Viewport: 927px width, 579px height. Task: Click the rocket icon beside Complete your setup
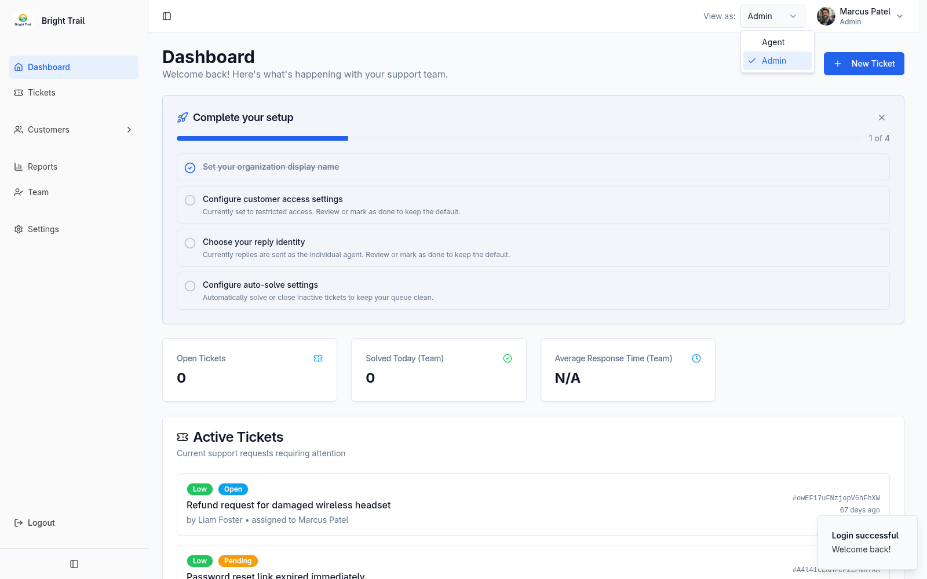pyautogui.click(x=183, y=118)
